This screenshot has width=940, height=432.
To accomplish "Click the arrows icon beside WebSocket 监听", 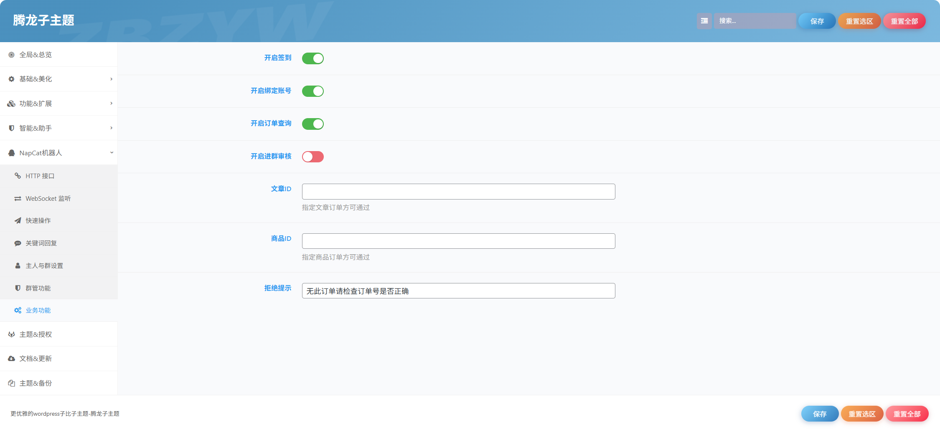I will tap(18, 198).
